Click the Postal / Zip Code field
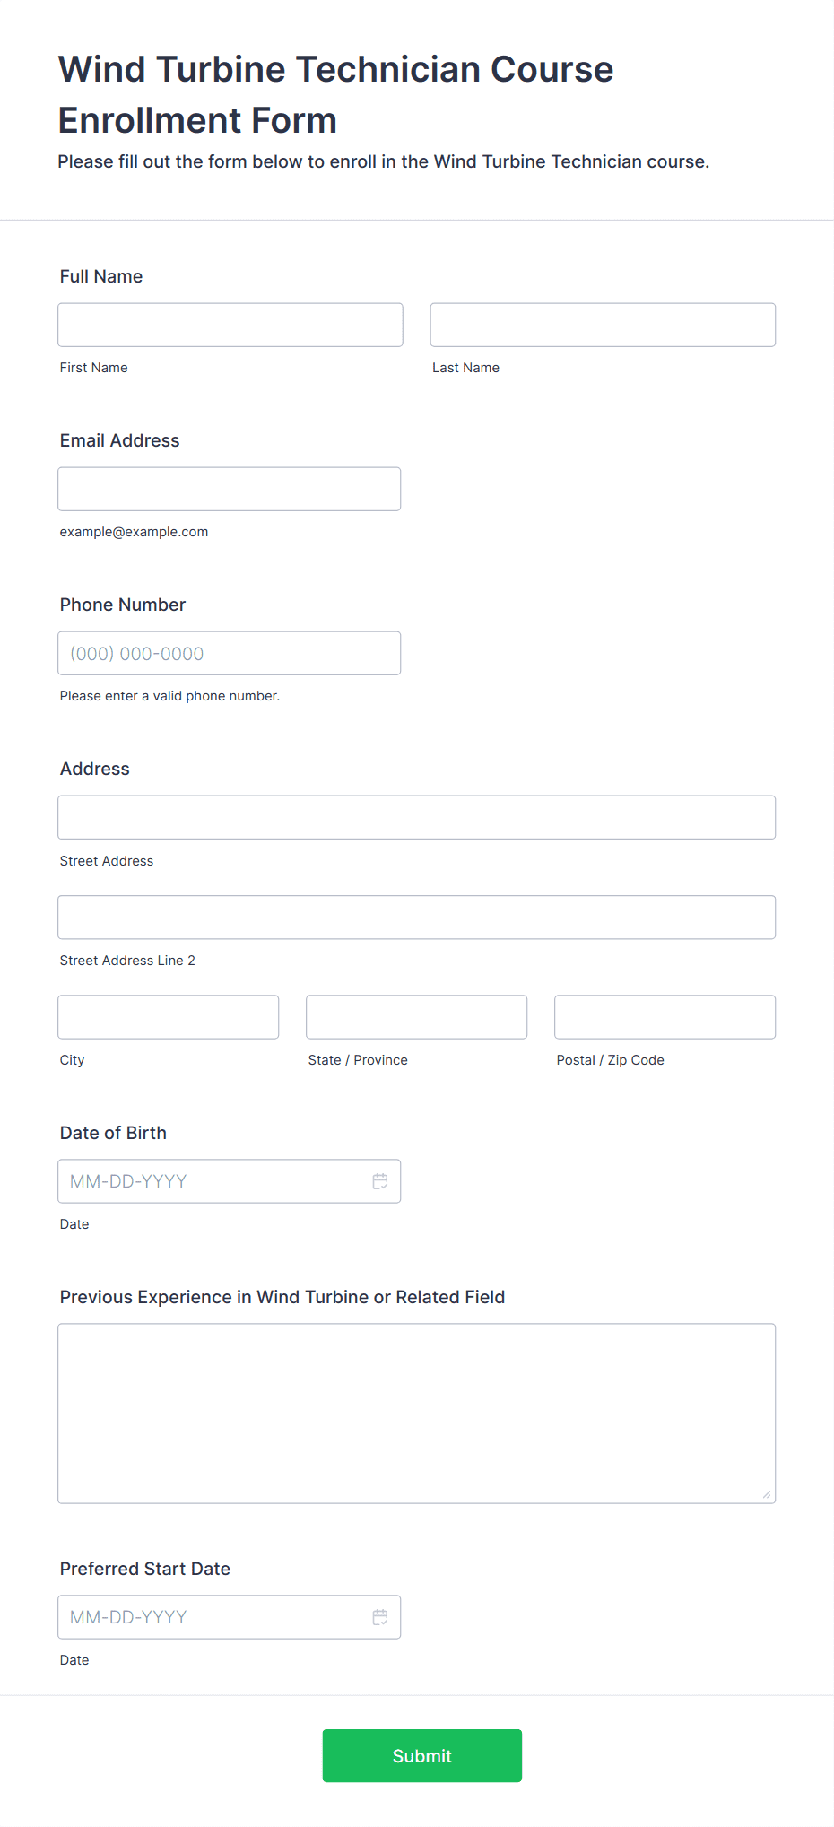 665,1017
